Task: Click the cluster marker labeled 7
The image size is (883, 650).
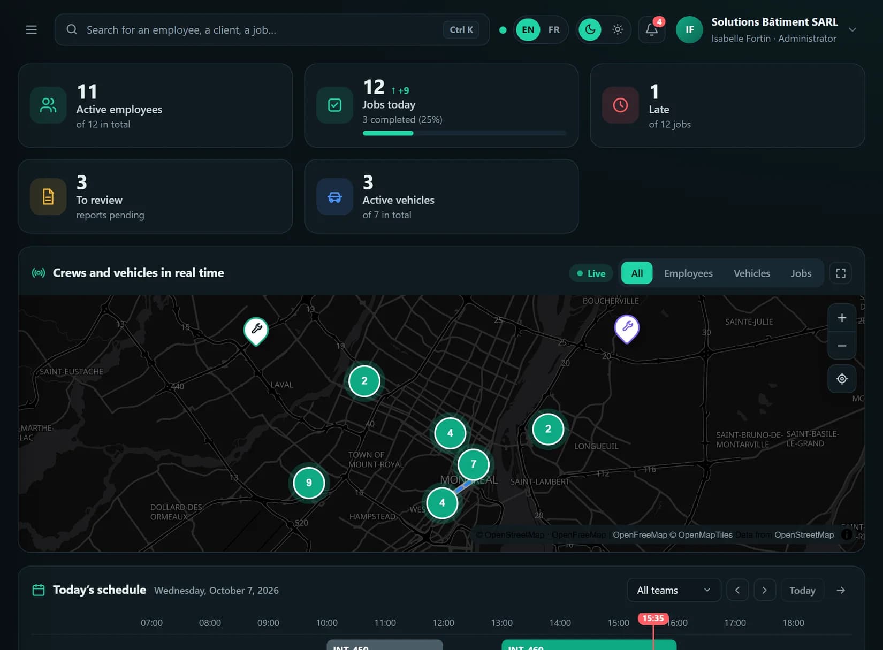Action: point(473,464)
